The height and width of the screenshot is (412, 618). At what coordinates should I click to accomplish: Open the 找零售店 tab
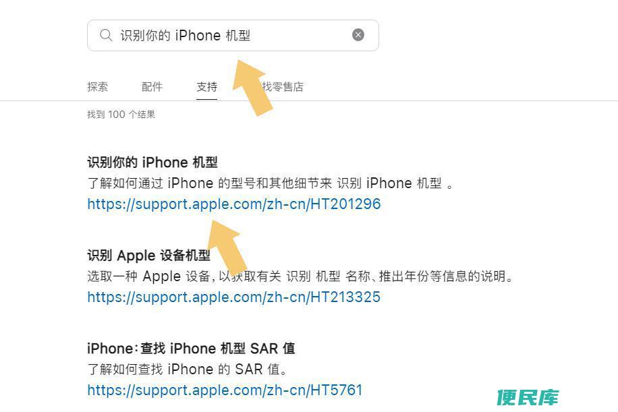point(283,87)
